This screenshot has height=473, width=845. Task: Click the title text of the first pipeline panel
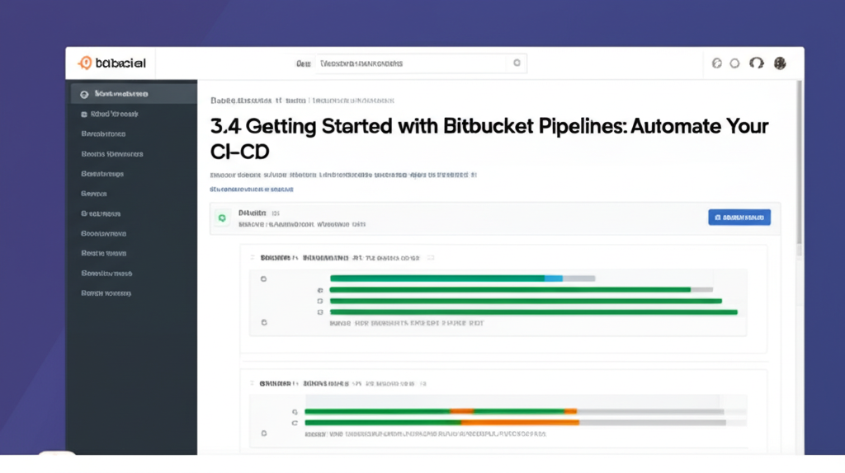(339, 258)
